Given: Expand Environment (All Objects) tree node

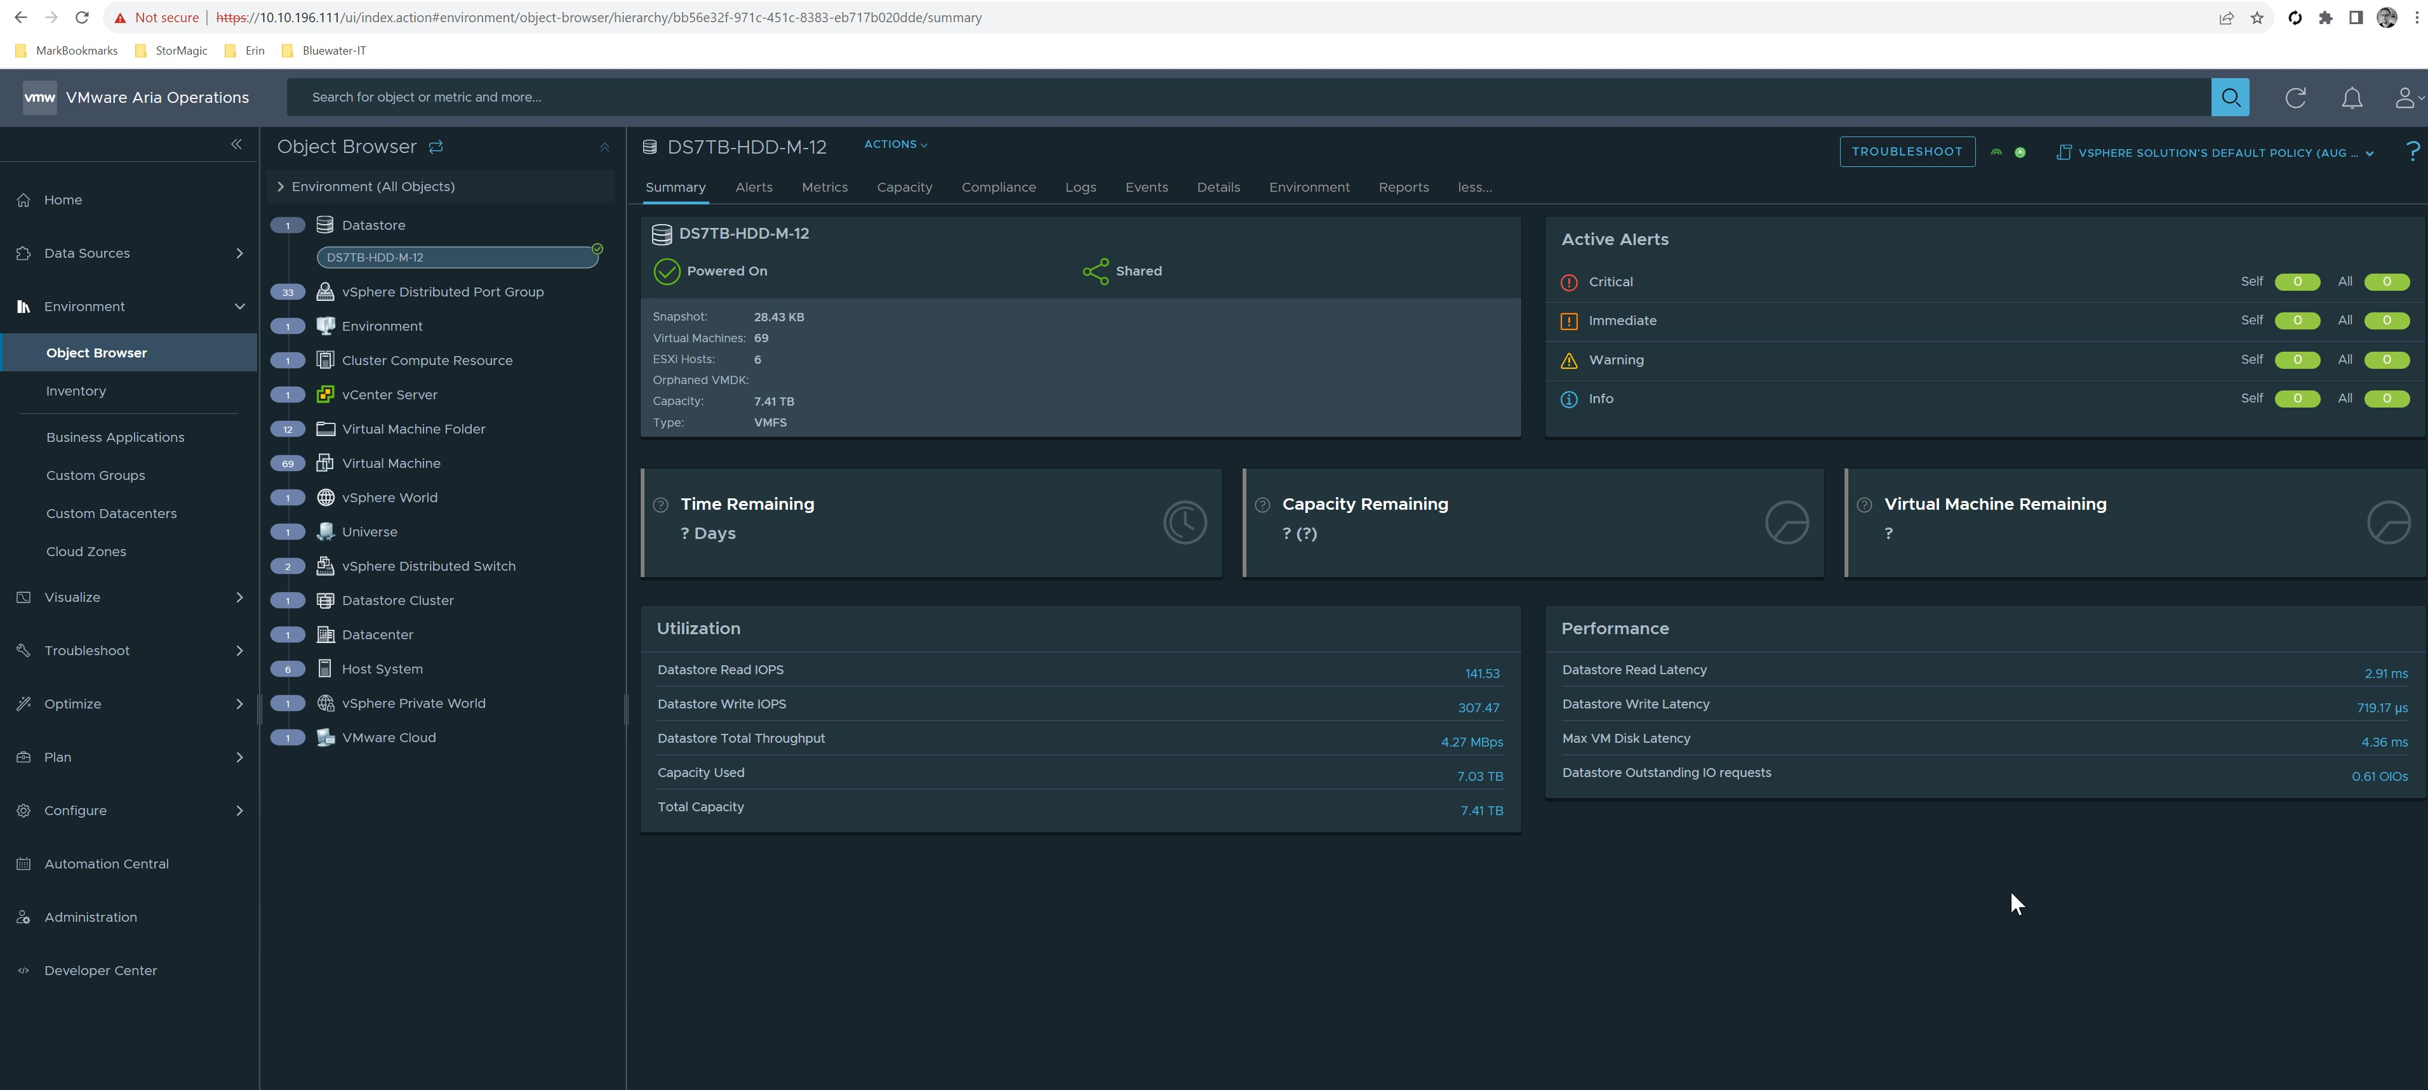Looking at the screenshot, I should [280, 187].
